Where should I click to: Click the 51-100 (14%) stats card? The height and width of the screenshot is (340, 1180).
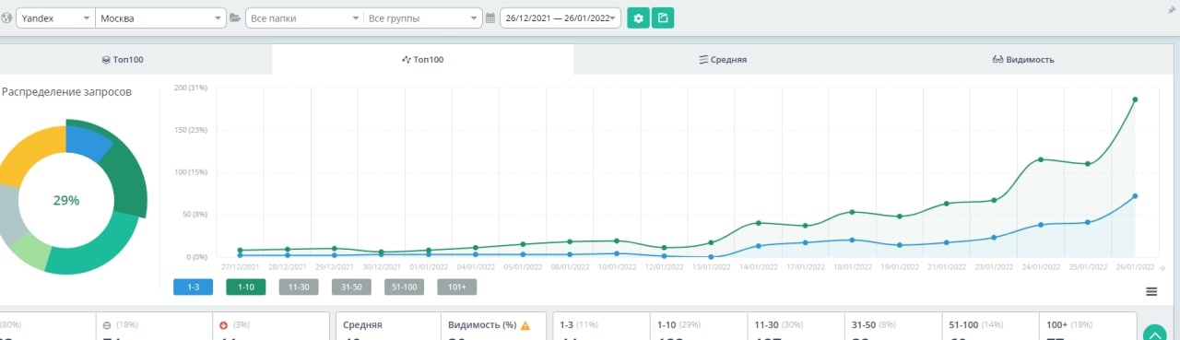[x=991, y=326]
